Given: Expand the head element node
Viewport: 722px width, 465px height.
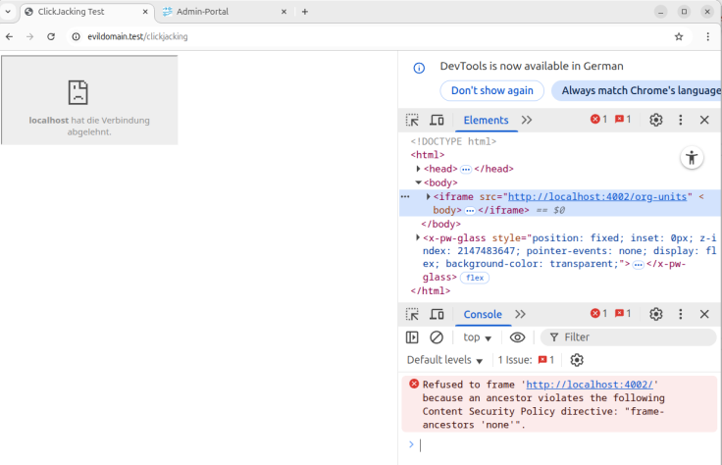Looking at the screenshot, I should (x=418, y=169).
